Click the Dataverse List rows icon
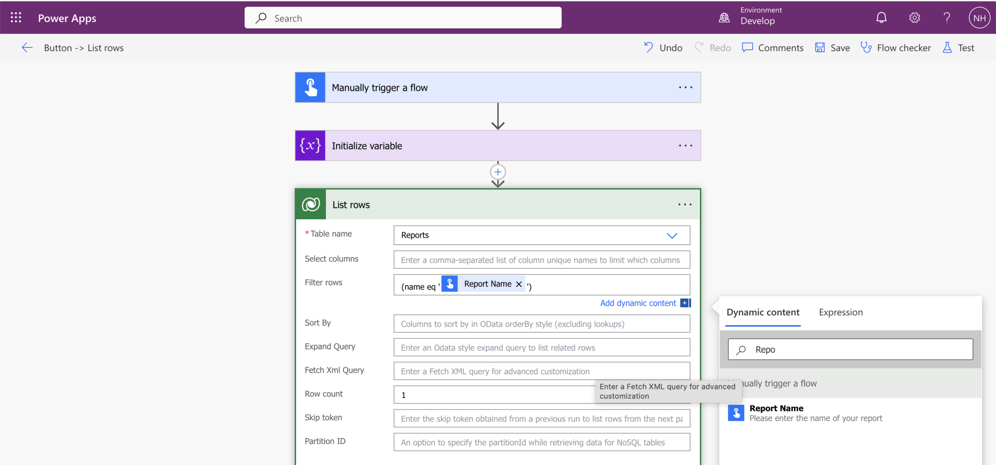The height and width of the screenshot is (465, 996). [x=311, y=205]
